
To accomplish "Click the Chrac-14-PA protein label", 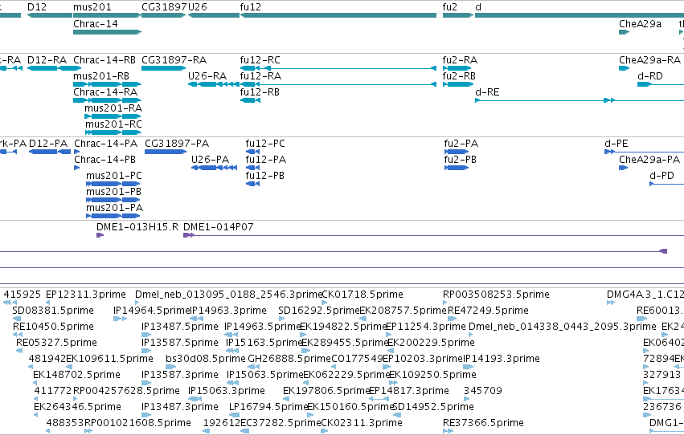I will click(x=105, y=144).
